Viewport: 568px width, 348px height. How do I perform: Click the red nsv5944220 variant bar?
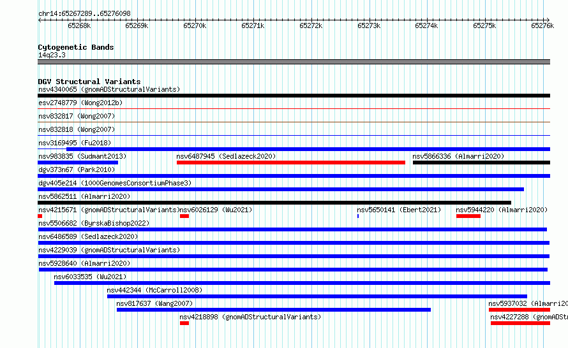tap(468, 216)
